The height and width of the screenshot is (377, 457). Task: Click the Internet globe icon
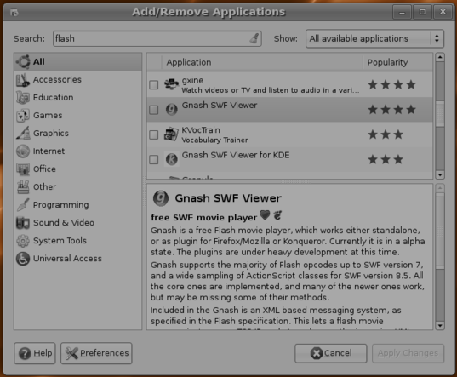23,151
